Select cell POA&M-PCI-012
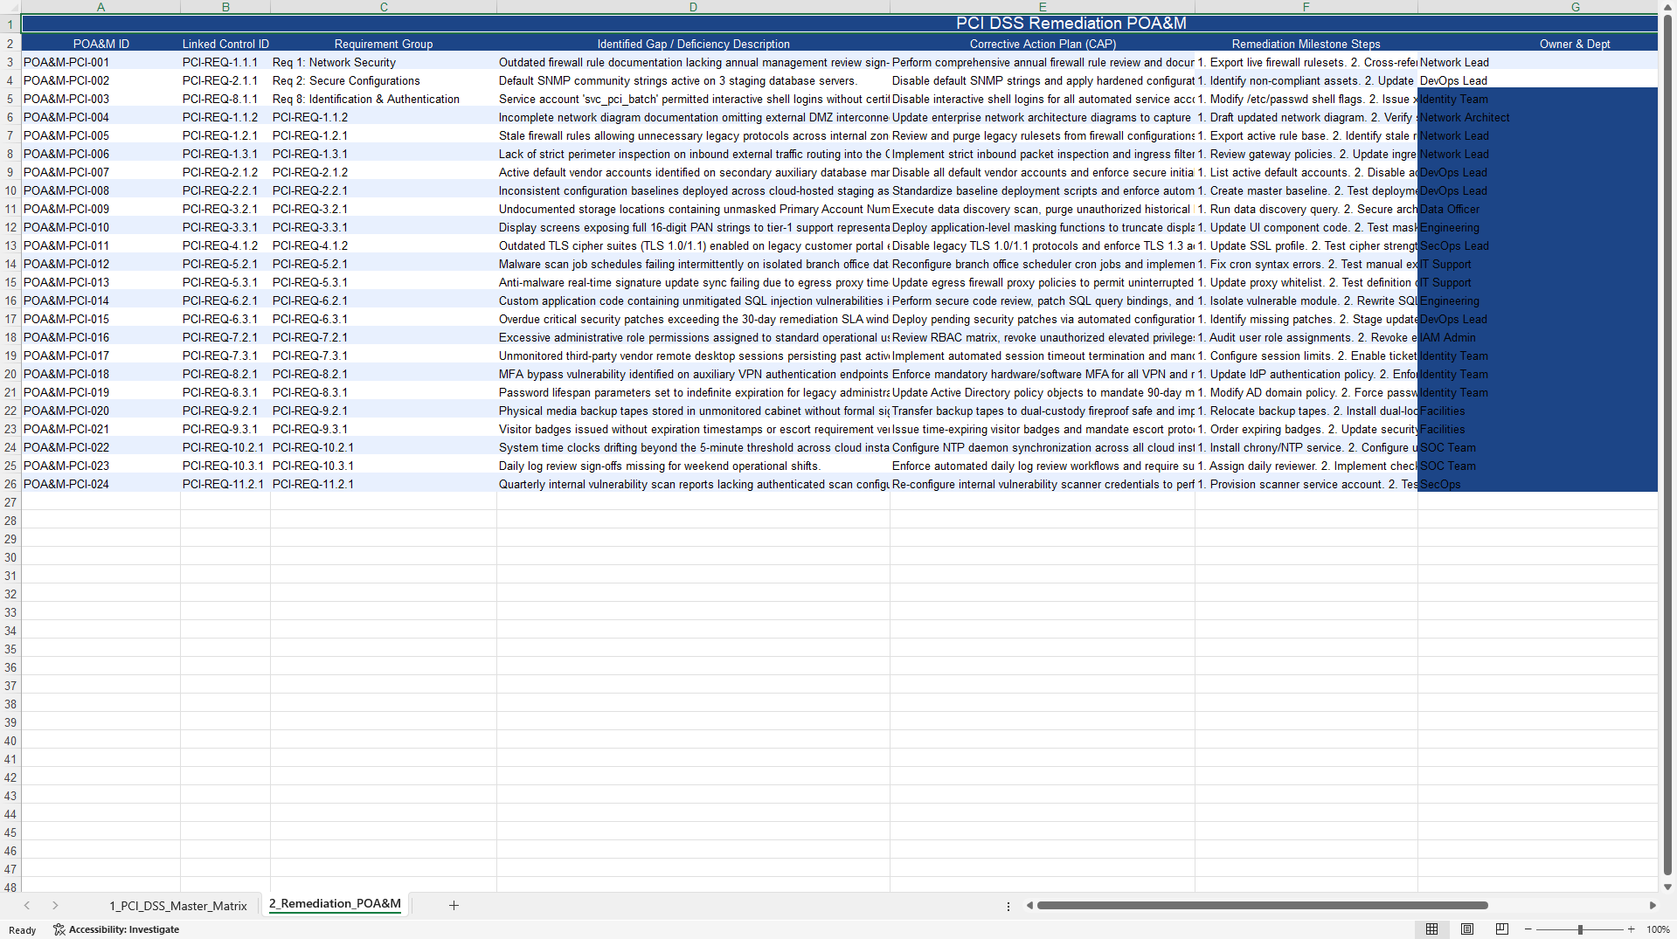This screenshot has width=1677, height=939. [x=100, y=264]
